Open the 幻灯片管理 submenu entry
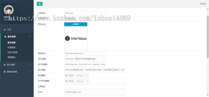The height and width of the screenshot is (97, 209). click(12, 52)
